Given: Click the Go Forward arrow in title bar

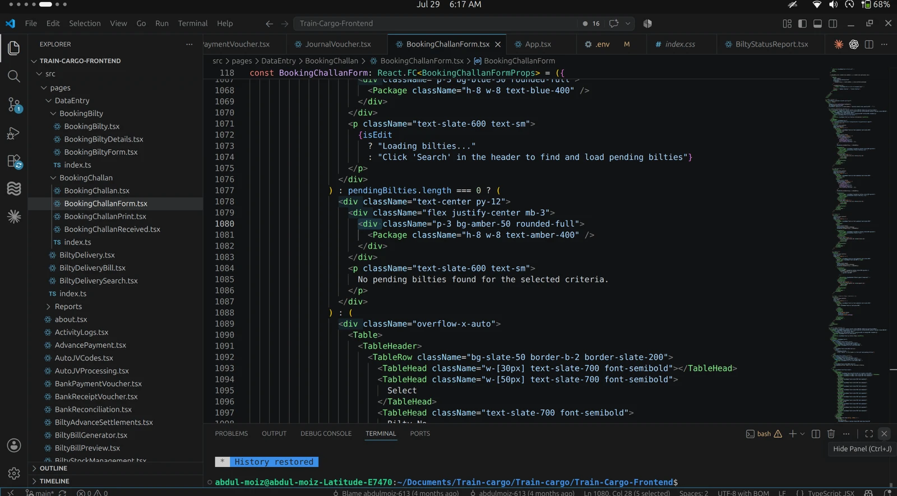Looking at the screenshot, I should point(285,24).
